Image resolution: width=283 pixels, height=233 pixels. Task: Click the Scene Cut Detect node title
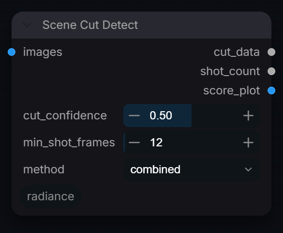[90, 25]
